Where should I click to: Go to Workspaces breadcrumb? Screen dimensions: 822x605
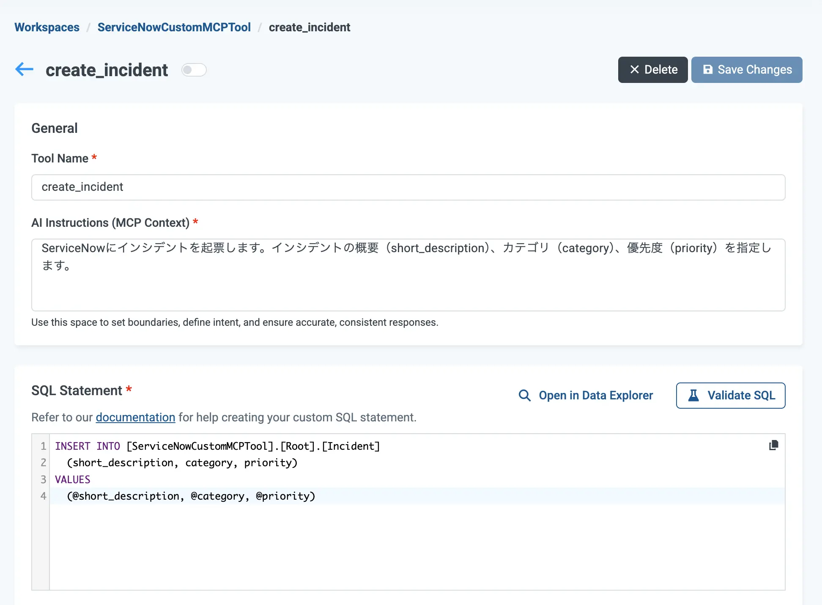(x=47, y=27)
